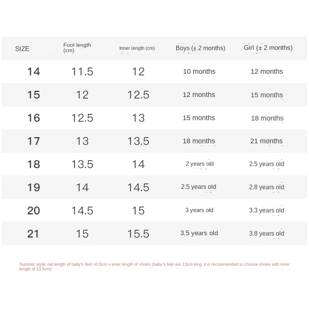309x309 pixels.
Task: Select size 20 in the SIZE column
Action: (x=34, y=211)
